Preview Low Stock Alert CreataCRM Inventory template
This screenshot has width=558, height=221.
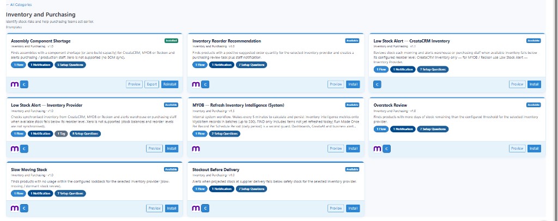517,84
